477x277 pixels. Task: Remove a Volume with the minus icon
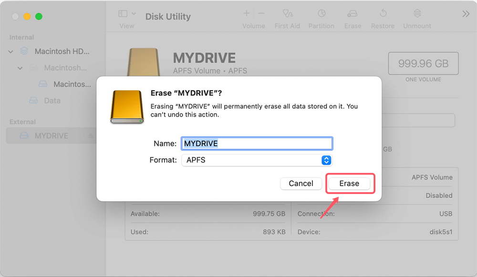point(260,13)
